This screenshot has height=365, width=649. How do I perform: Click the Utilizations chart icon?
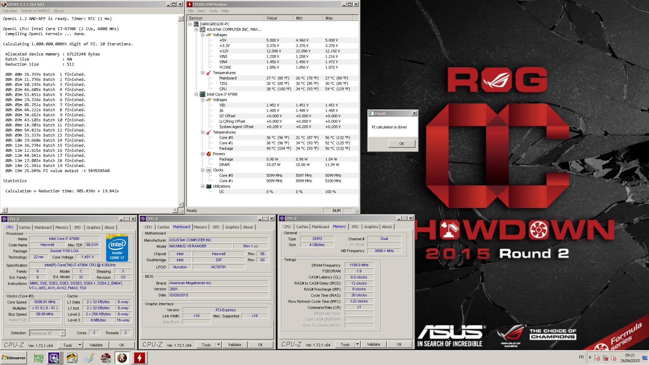click(x=209, y=186)
